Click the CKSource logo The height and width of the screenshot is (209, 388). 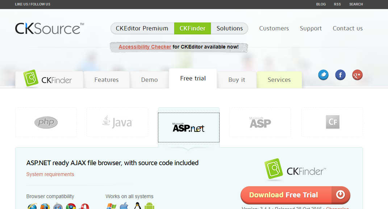pyautogui.click(x=50, y=29)
